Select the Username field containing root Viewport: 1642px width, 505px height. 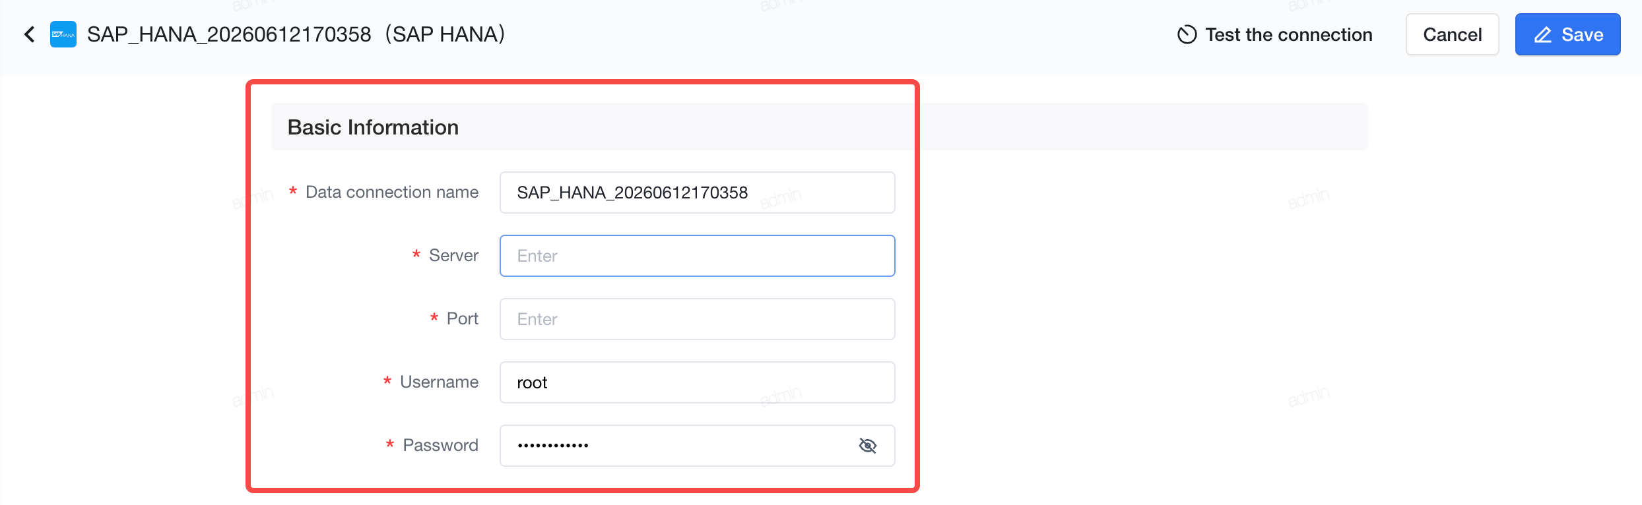(x=697, y=382)
